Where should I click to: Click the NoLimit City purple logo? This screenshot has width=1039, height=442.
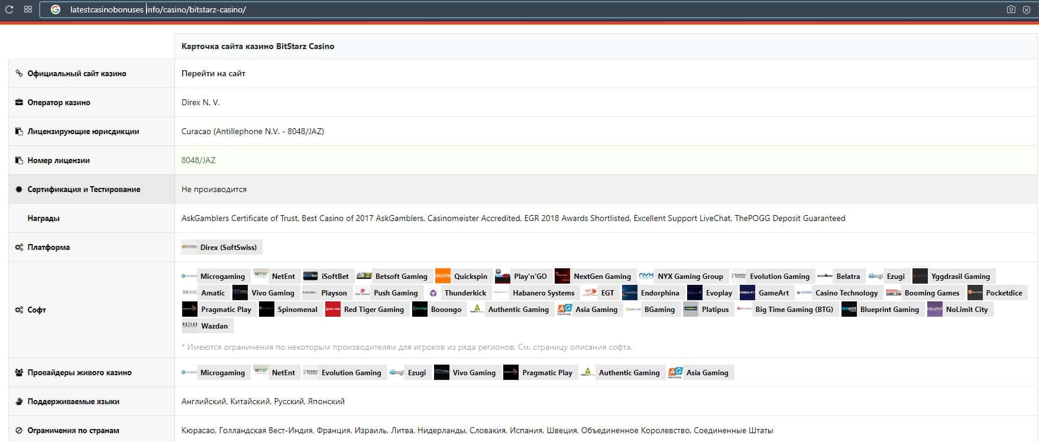(934, 309)
